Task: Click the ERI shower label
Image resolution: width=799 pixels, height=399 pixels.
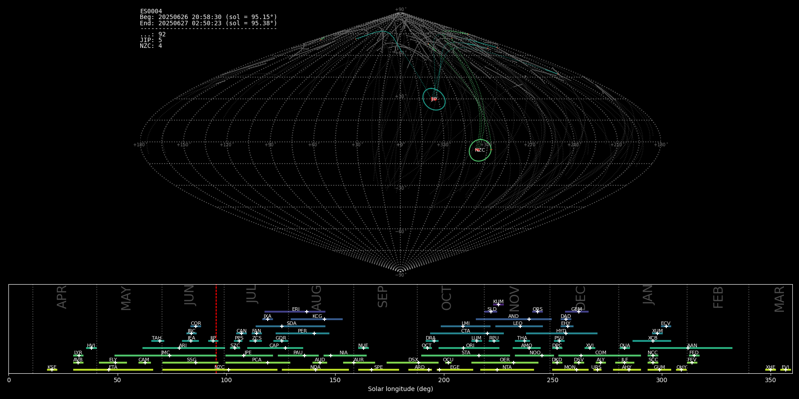Action: click(x=296, y=309)
